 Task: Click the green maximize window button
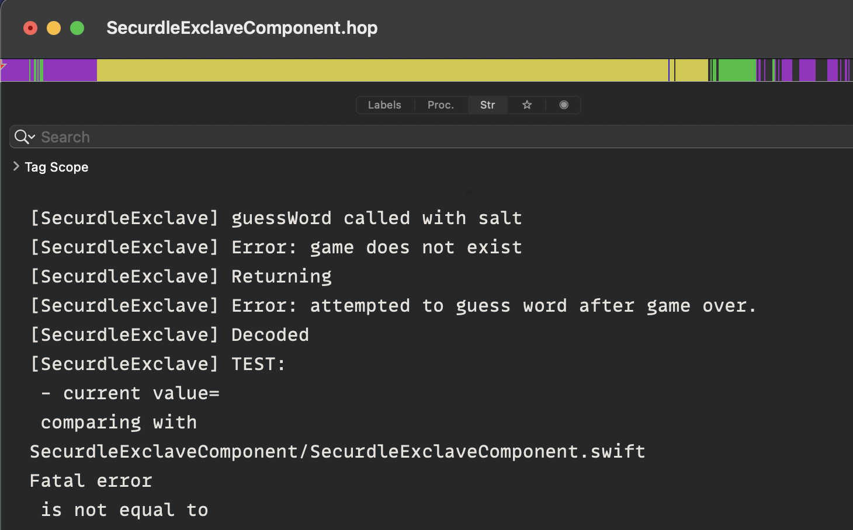[x=77, y=28]
